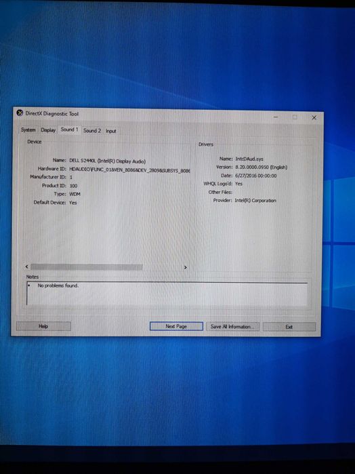This screenshot has height=474, width=355.
Task: Click driver version '8.20.0000.0950 (English)'
Action: pyautogui.click(x=261, y=167)
